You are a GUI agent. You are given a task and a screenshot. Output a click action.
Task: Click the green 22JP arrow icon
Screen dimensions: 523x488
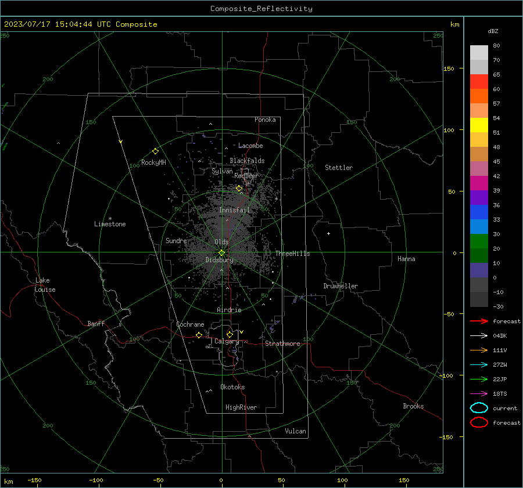pyautogui.click(x=479, y=379)
